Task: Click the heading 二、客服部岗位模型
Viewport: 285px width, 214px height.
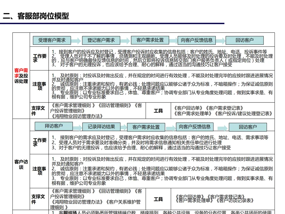Action: 36,16
